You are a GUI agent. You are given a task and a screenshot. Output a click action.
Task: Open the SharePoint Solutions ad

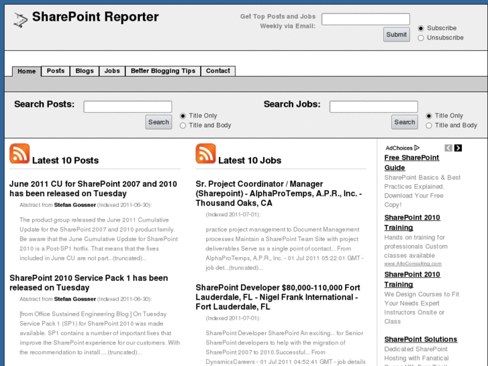421,339
